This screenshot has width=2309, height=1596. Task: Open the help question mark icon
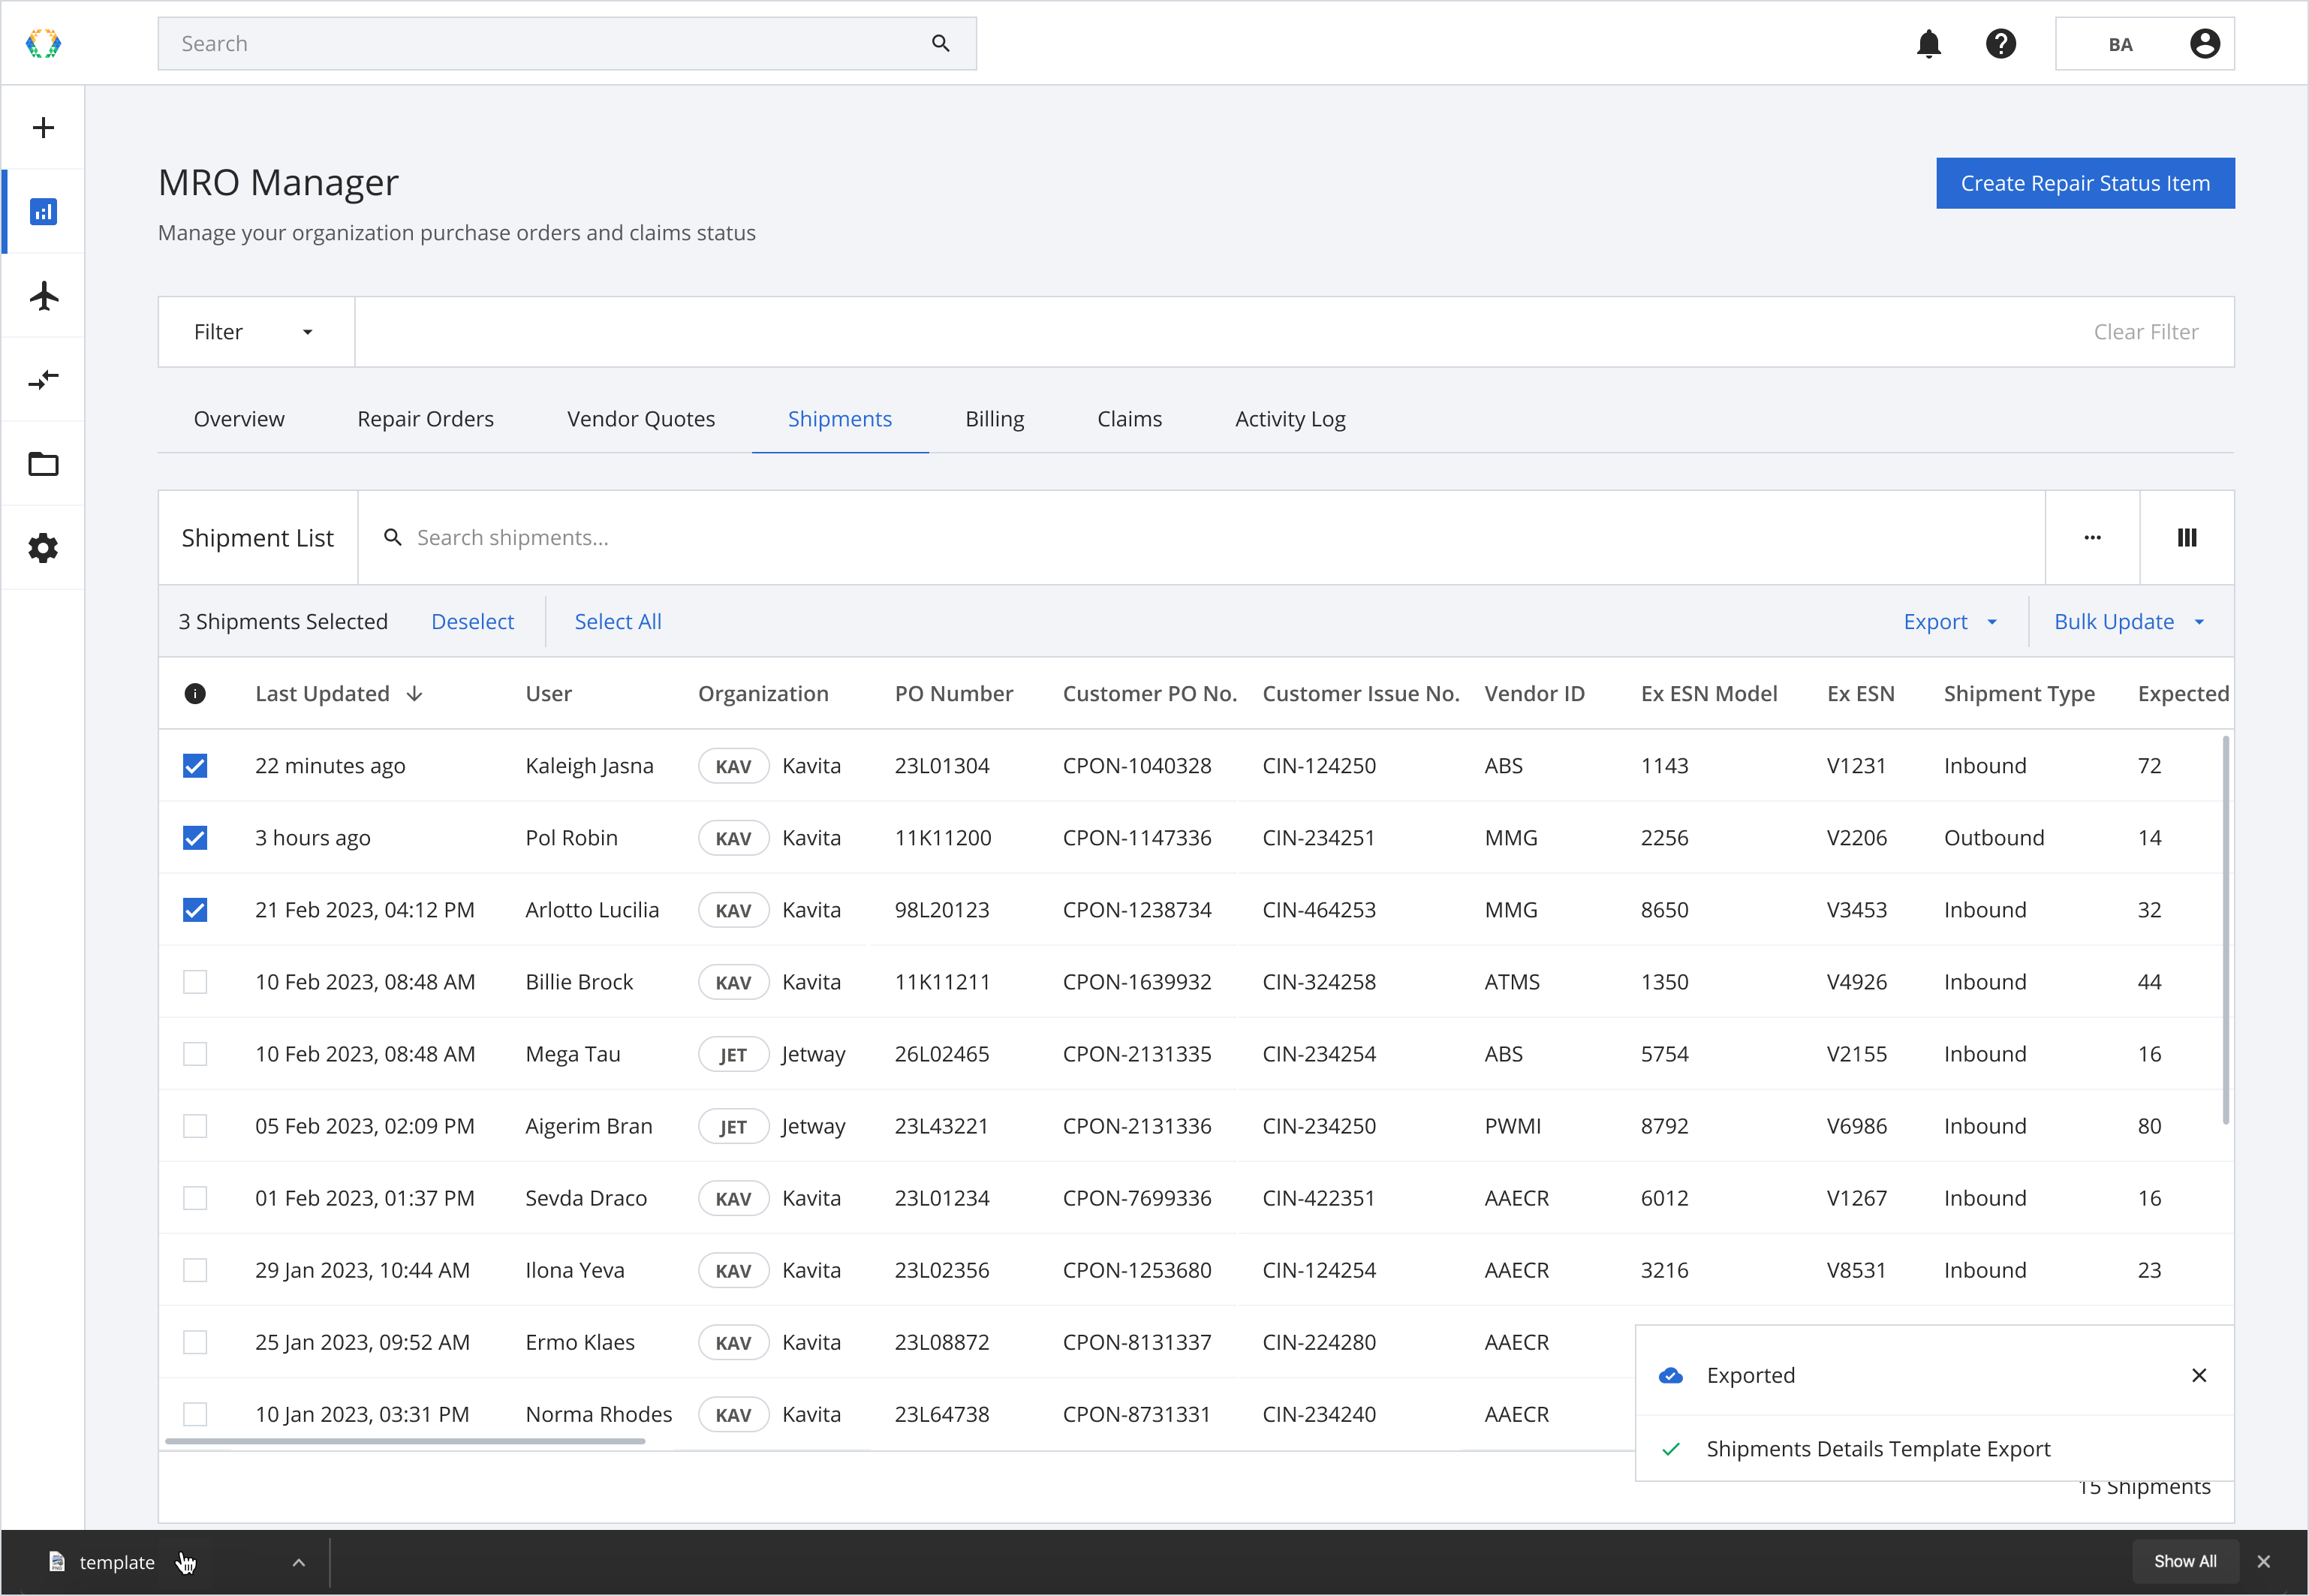2000,43
